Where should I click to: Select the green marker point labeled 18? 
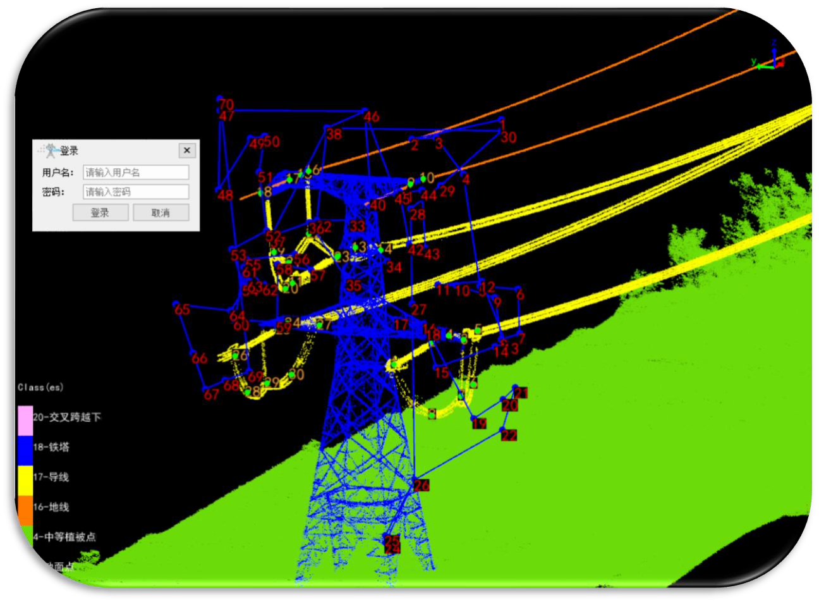pos(449,335)
